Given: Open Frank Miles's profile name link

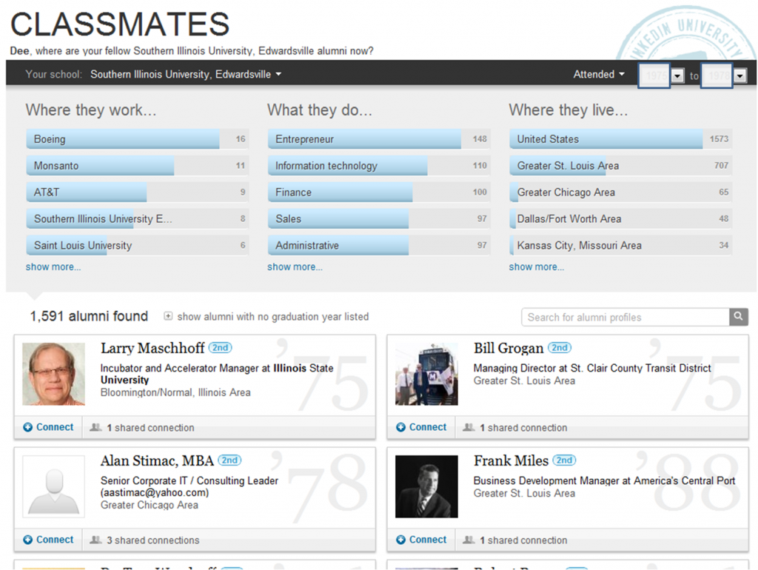Looking at the screenshot, I should [x=511, y=460].
